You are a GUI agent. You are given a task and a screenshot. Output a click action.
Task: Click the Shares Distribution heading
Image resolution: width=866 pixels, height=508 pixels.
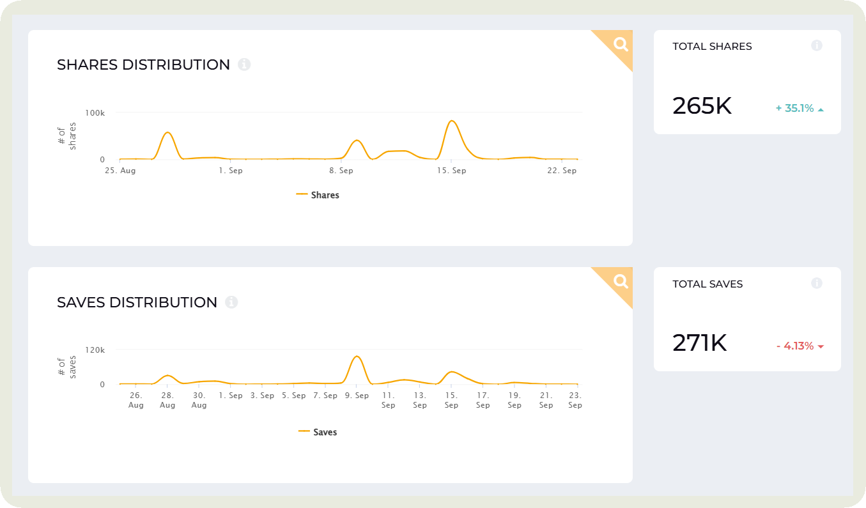click(143, 65)
